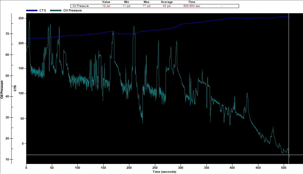Click the 250 tick on time axis
Viewport: 303px width, 174px height.
155,168
